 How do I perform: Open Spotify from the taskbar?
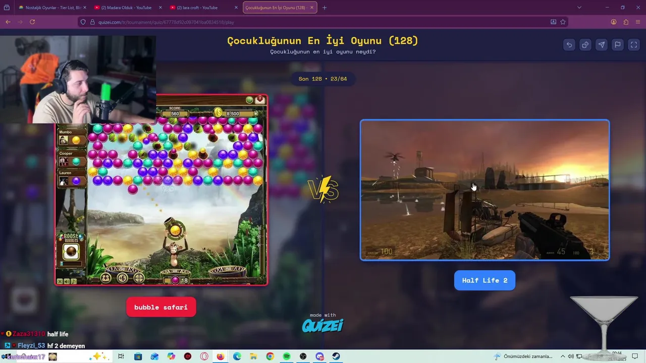click(287, 356)
